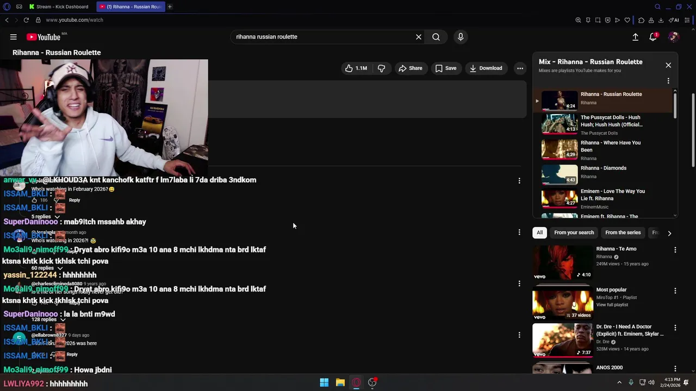Select From your search chip
This screenshot has width=696, height=391.
click(x=574, y=232)
